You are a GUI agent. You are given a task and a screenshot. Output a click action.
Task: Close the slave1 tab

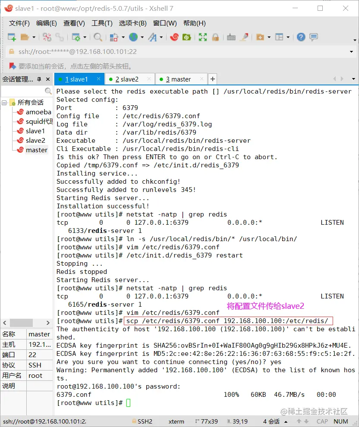pyautogui.click(x=99, y=78)
